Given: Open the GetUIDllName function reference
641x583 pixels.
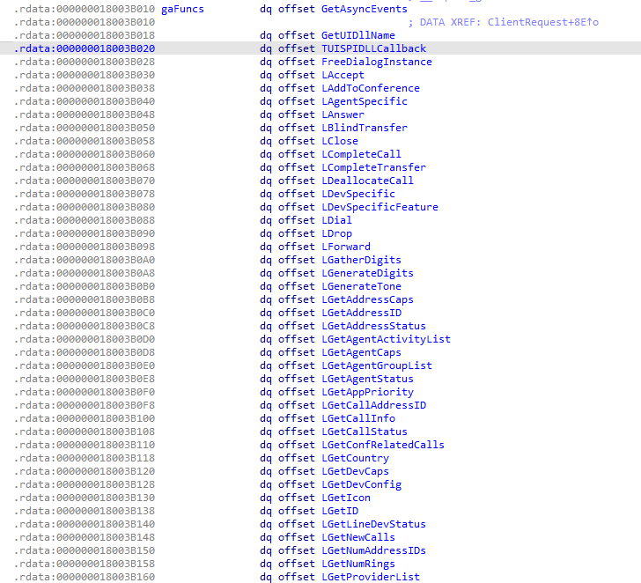Looking at the screenshot, I should coord(358,35).
